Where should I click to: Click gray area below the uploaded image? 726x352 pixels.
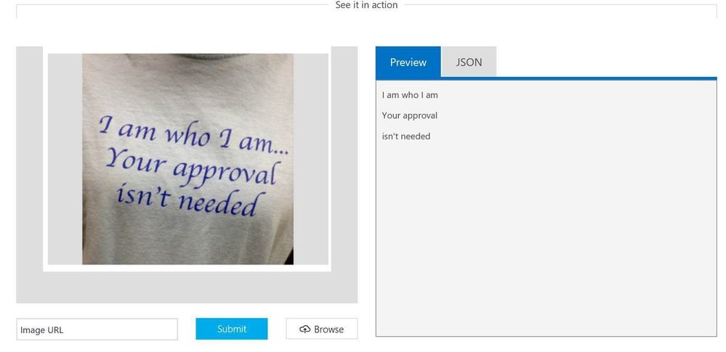[187, 287]
